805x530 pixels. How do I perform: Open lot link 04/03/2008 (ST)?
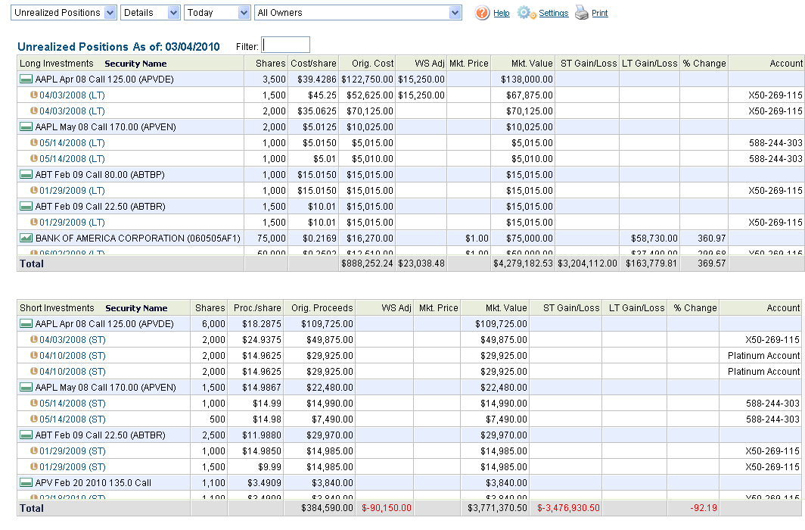pos(73,340)
